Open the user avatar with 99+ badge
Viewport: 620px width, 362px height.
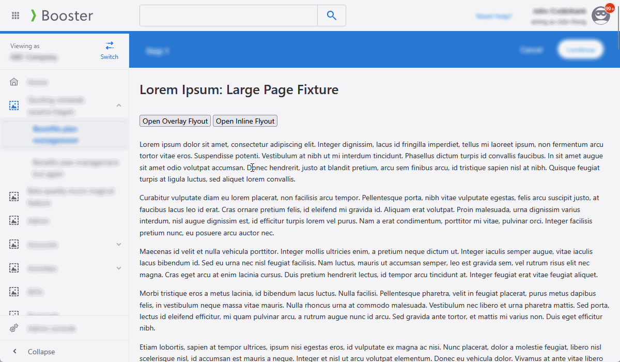[x=601, y=16]
